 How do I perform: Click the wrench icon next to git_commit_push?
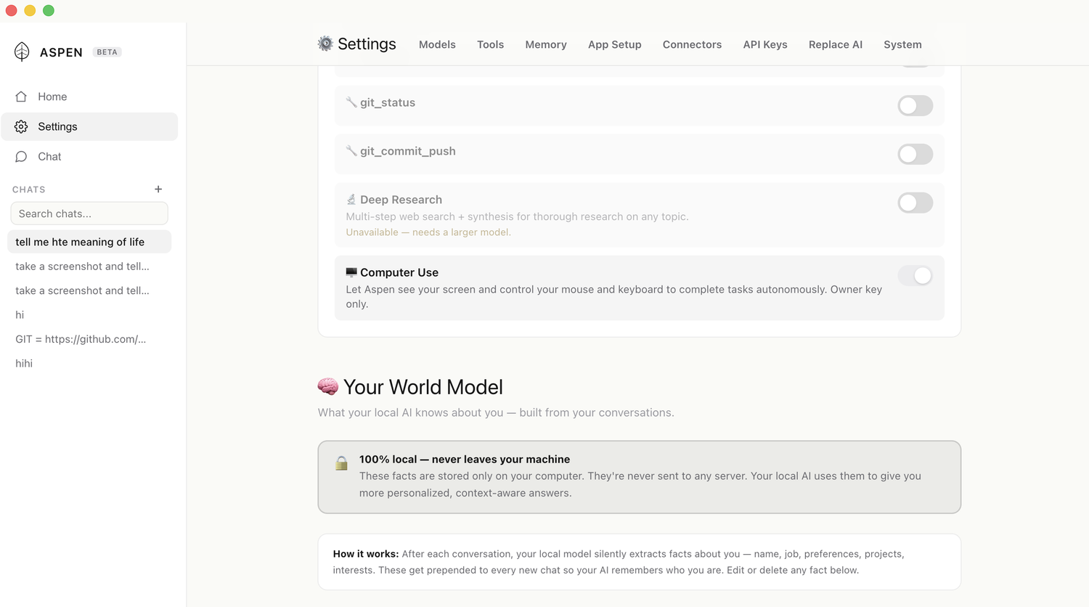(351, 151)
